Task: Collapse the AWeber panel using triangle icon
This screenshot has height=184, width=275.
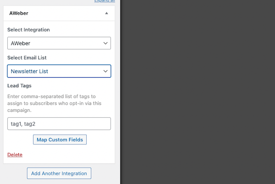Action: click(x=106, y=13)
